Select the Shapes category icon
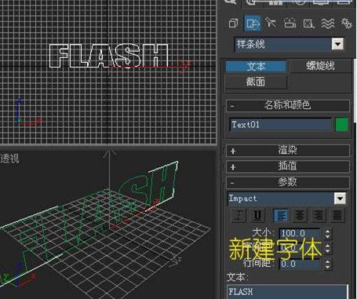Image resolution: width=357 pixels, height=299 pixels. pos(253,24)
